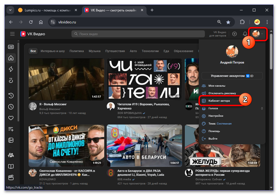Open the Дикси cashier video thumbnail
The width and height of the screenshot is (278, 195).
coord(66,145)
